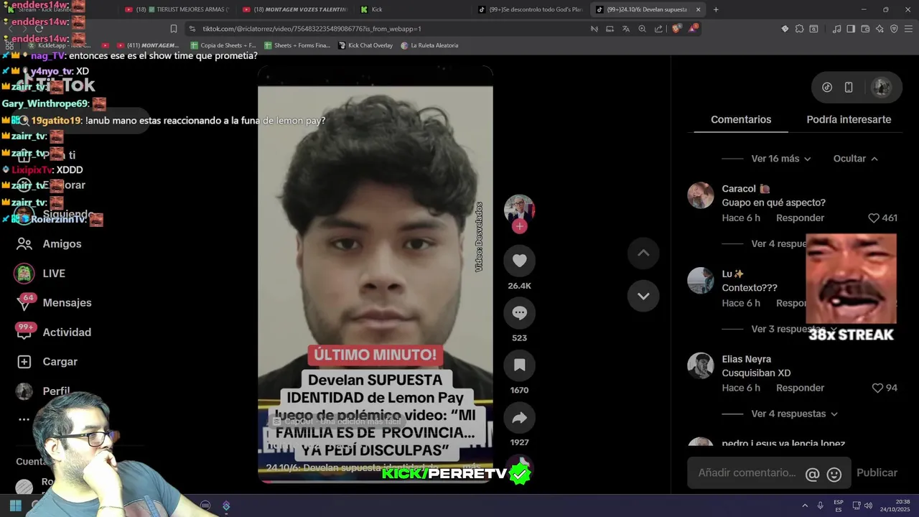
Task: Open the browser hamburger main menu
Action: pyautogui.click(x=907, y=29)
